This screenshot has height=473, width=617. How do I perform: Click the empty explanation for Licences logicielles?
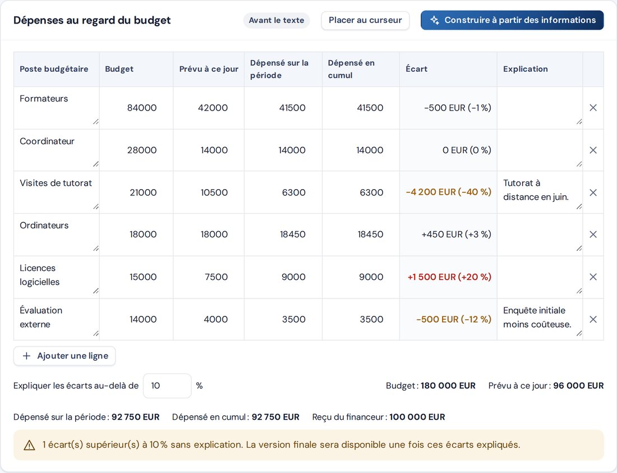tap(540, 277)
